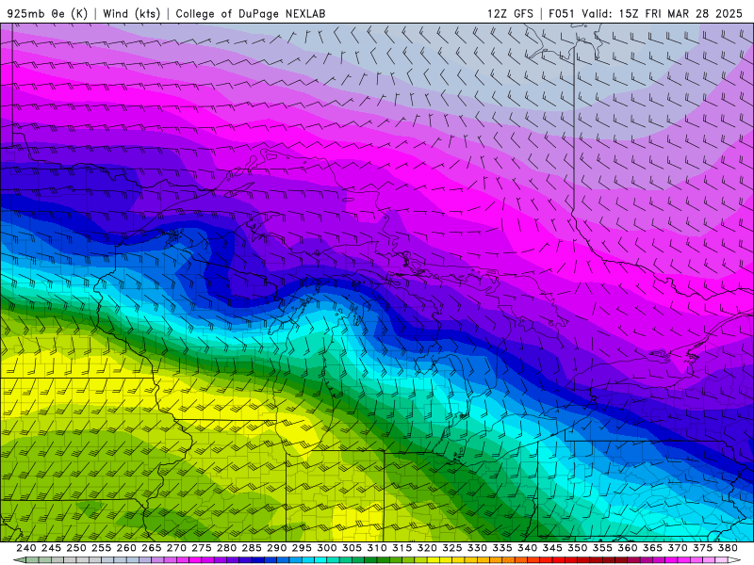Viewport: 754px width, 565px height.
Task: Click the 295 value on the color scale
Action: tap(302, 548)
